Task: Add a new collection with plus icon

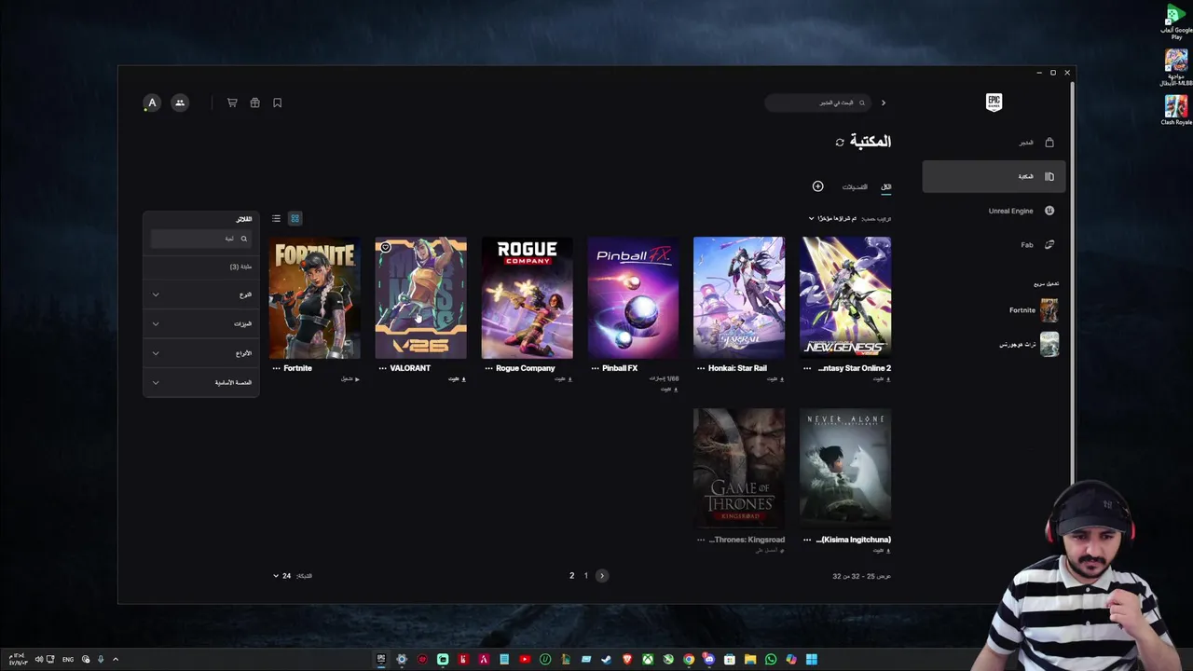Action: pos(817,186)
